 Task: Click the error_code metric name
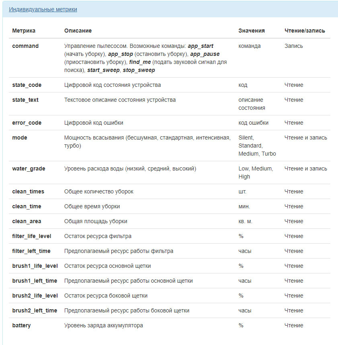pos(27,123)
